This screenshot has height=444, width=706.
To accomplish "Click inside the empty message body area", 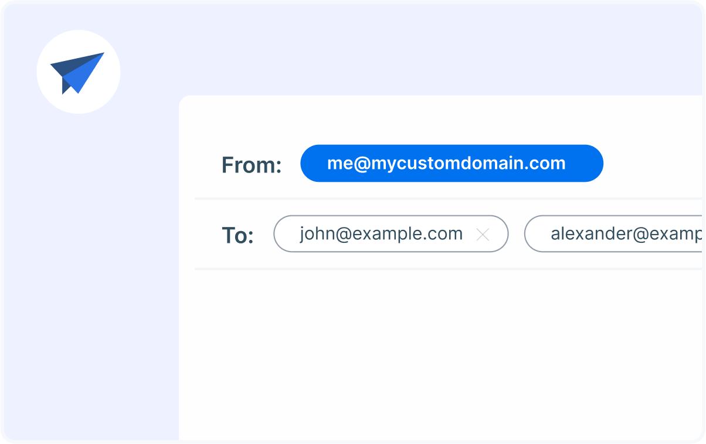I will 440,352.
